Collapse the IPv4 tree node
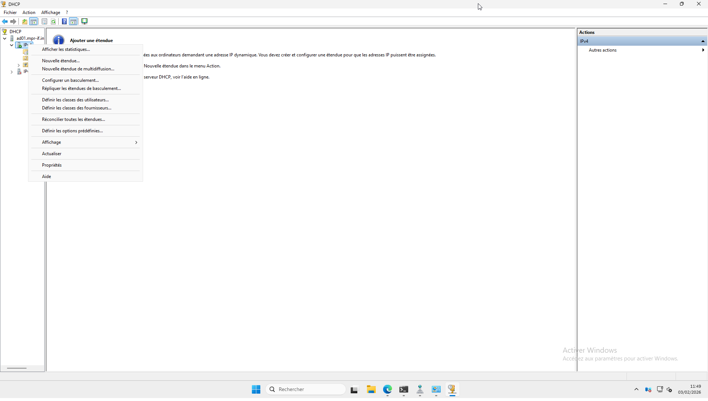 pos(12,45)
